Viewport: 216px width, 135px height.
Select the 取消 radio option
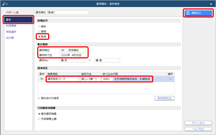pos(39,36)
